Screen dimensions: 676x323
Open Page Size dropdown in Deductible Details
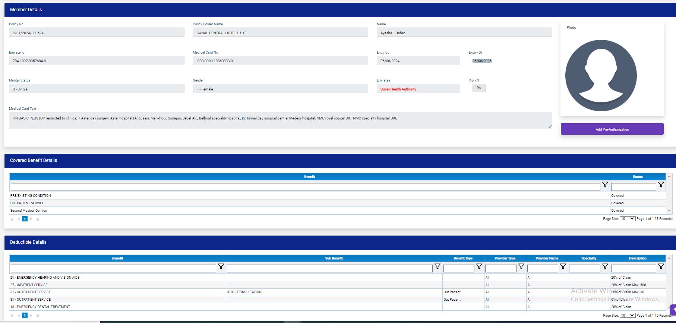(x=627, y=316)
